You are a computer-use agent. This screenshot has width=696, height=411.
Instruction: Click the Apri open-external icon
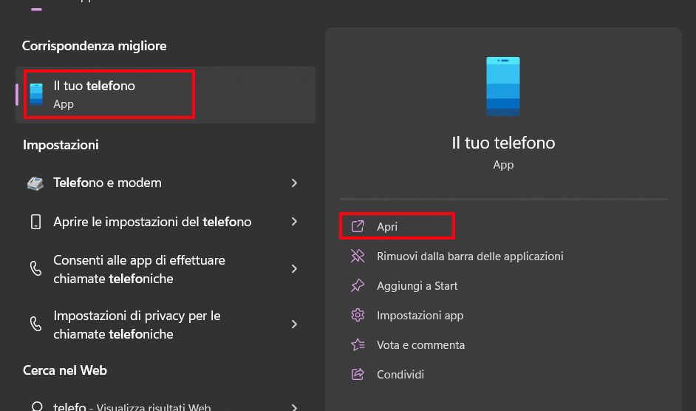pyautogui.click(x=358, y=226)
